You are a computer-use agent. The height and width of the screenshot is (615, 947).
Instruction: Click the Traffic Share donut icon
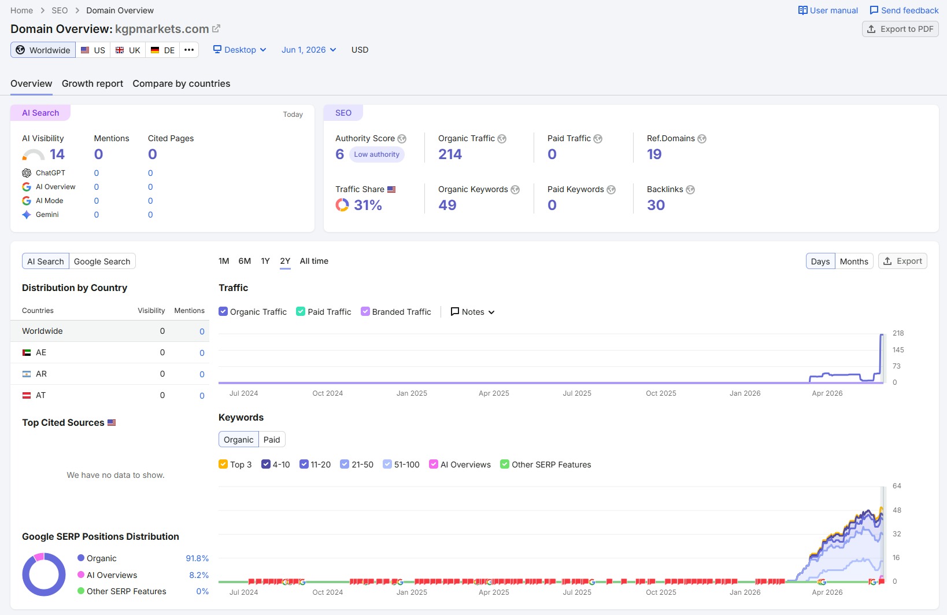pyautogui.click(x=342, y=205)
